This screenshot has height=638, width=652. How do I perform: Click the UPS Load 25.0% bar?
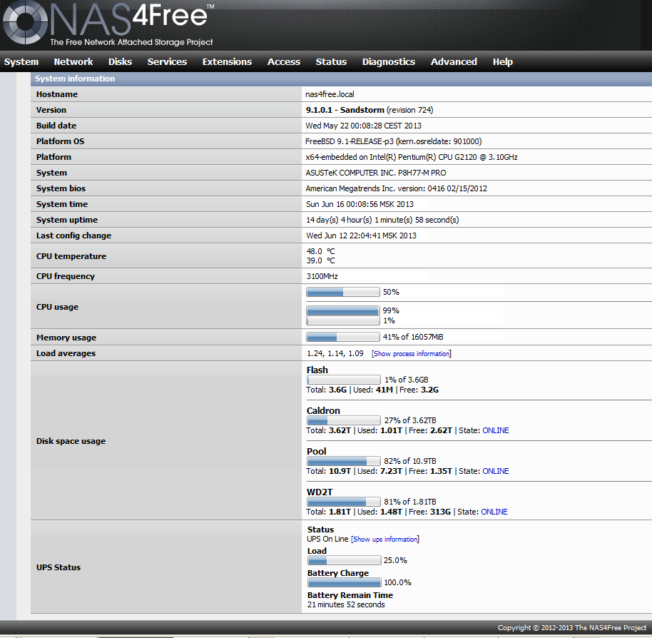345,560
